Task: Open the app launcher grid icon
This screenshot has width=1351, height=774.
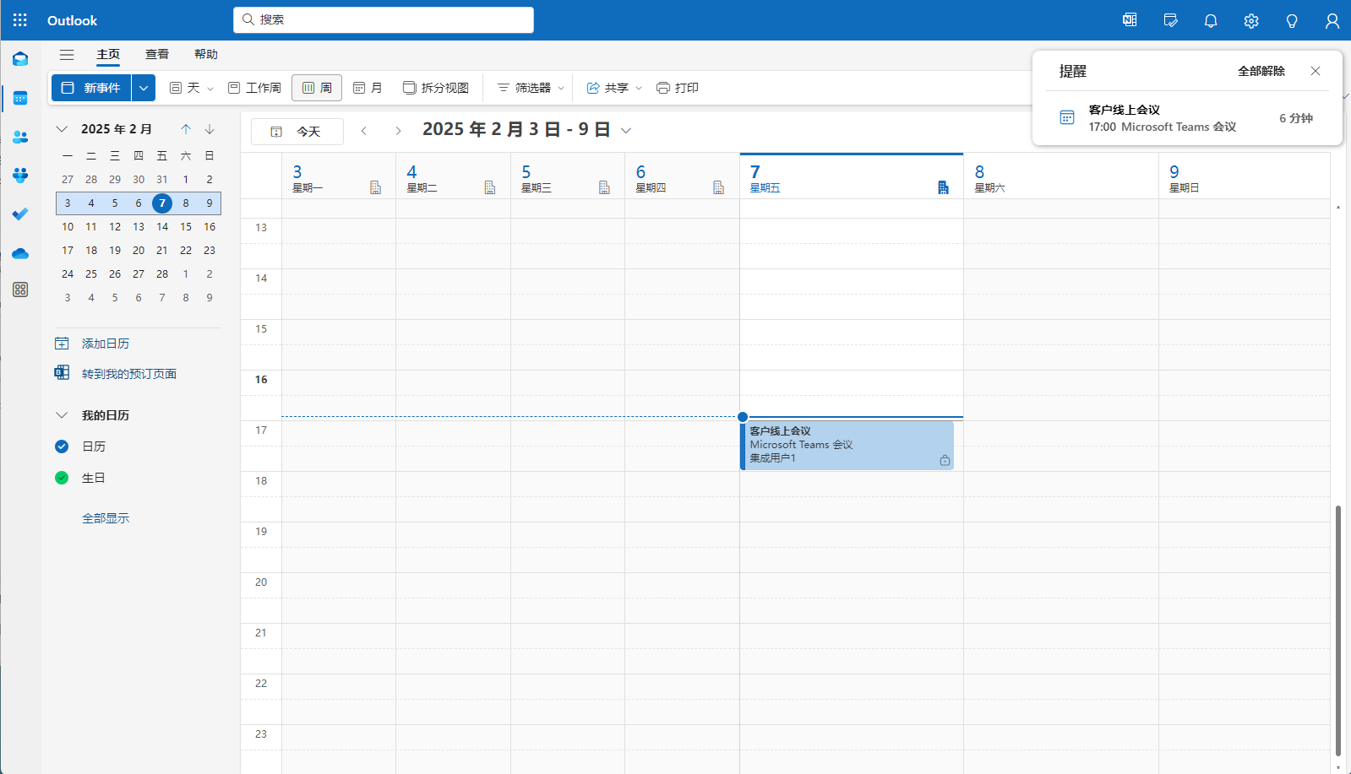Action: coord(20,20)
